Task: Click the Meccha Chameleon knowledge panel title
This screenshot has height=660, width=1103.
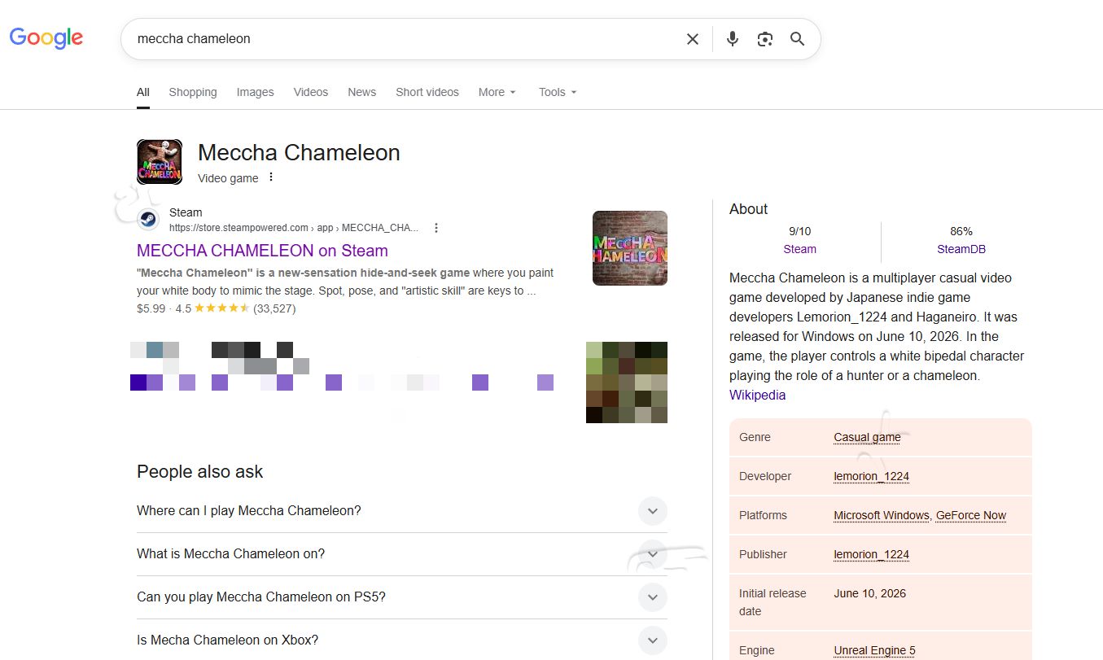Action: tap(299, 153)
